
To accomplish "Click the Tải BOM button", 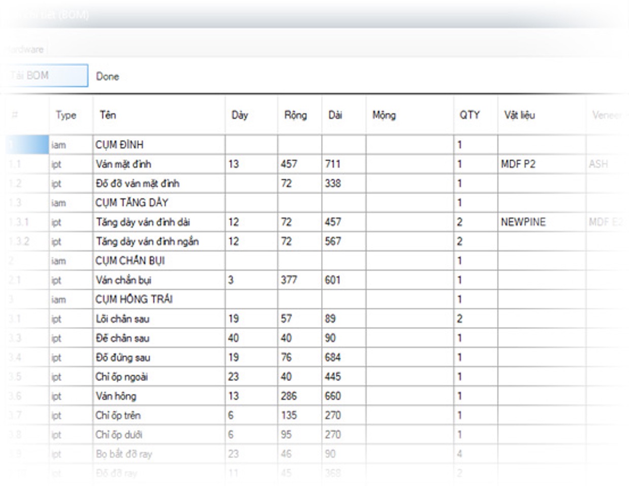I will [45, 76].
